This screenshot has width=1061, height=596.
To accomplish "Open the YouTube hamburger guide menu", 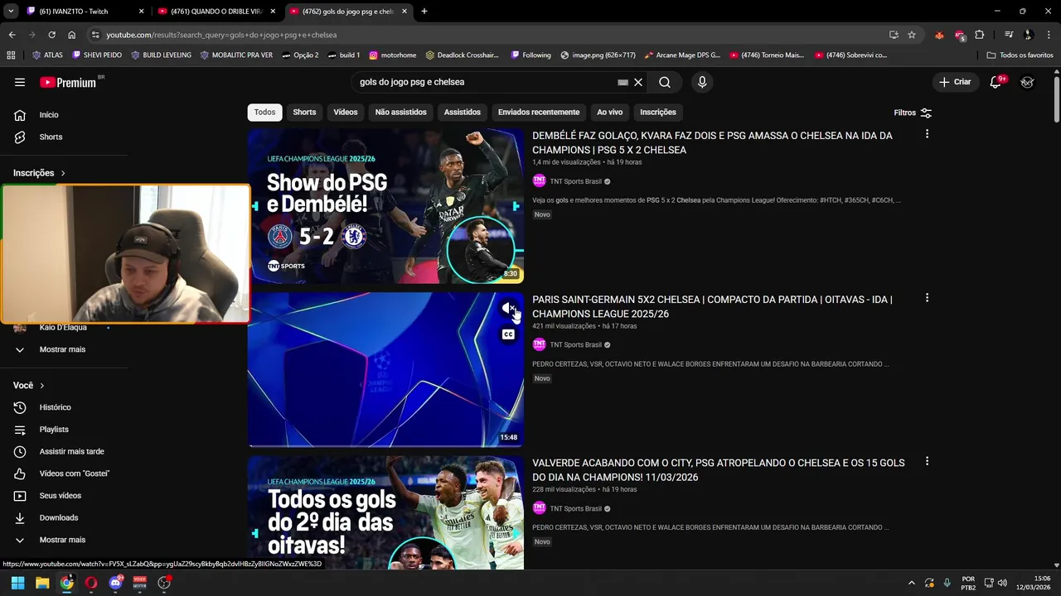I will click(20, 82).
